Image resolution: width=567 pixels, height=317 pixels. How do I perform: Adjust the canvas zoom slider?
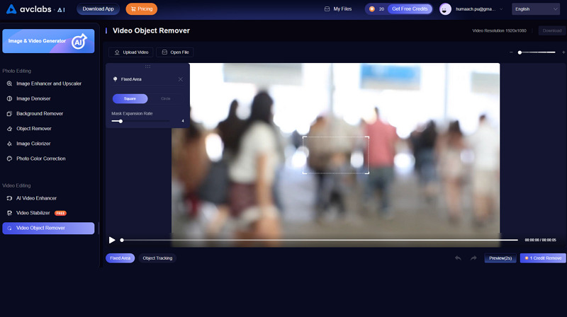point(537,52)
